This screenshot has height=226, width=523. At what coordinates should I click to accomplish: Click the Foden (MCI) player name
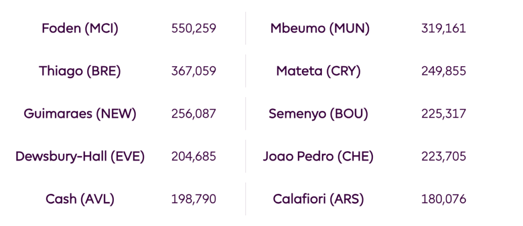(80, 29)
